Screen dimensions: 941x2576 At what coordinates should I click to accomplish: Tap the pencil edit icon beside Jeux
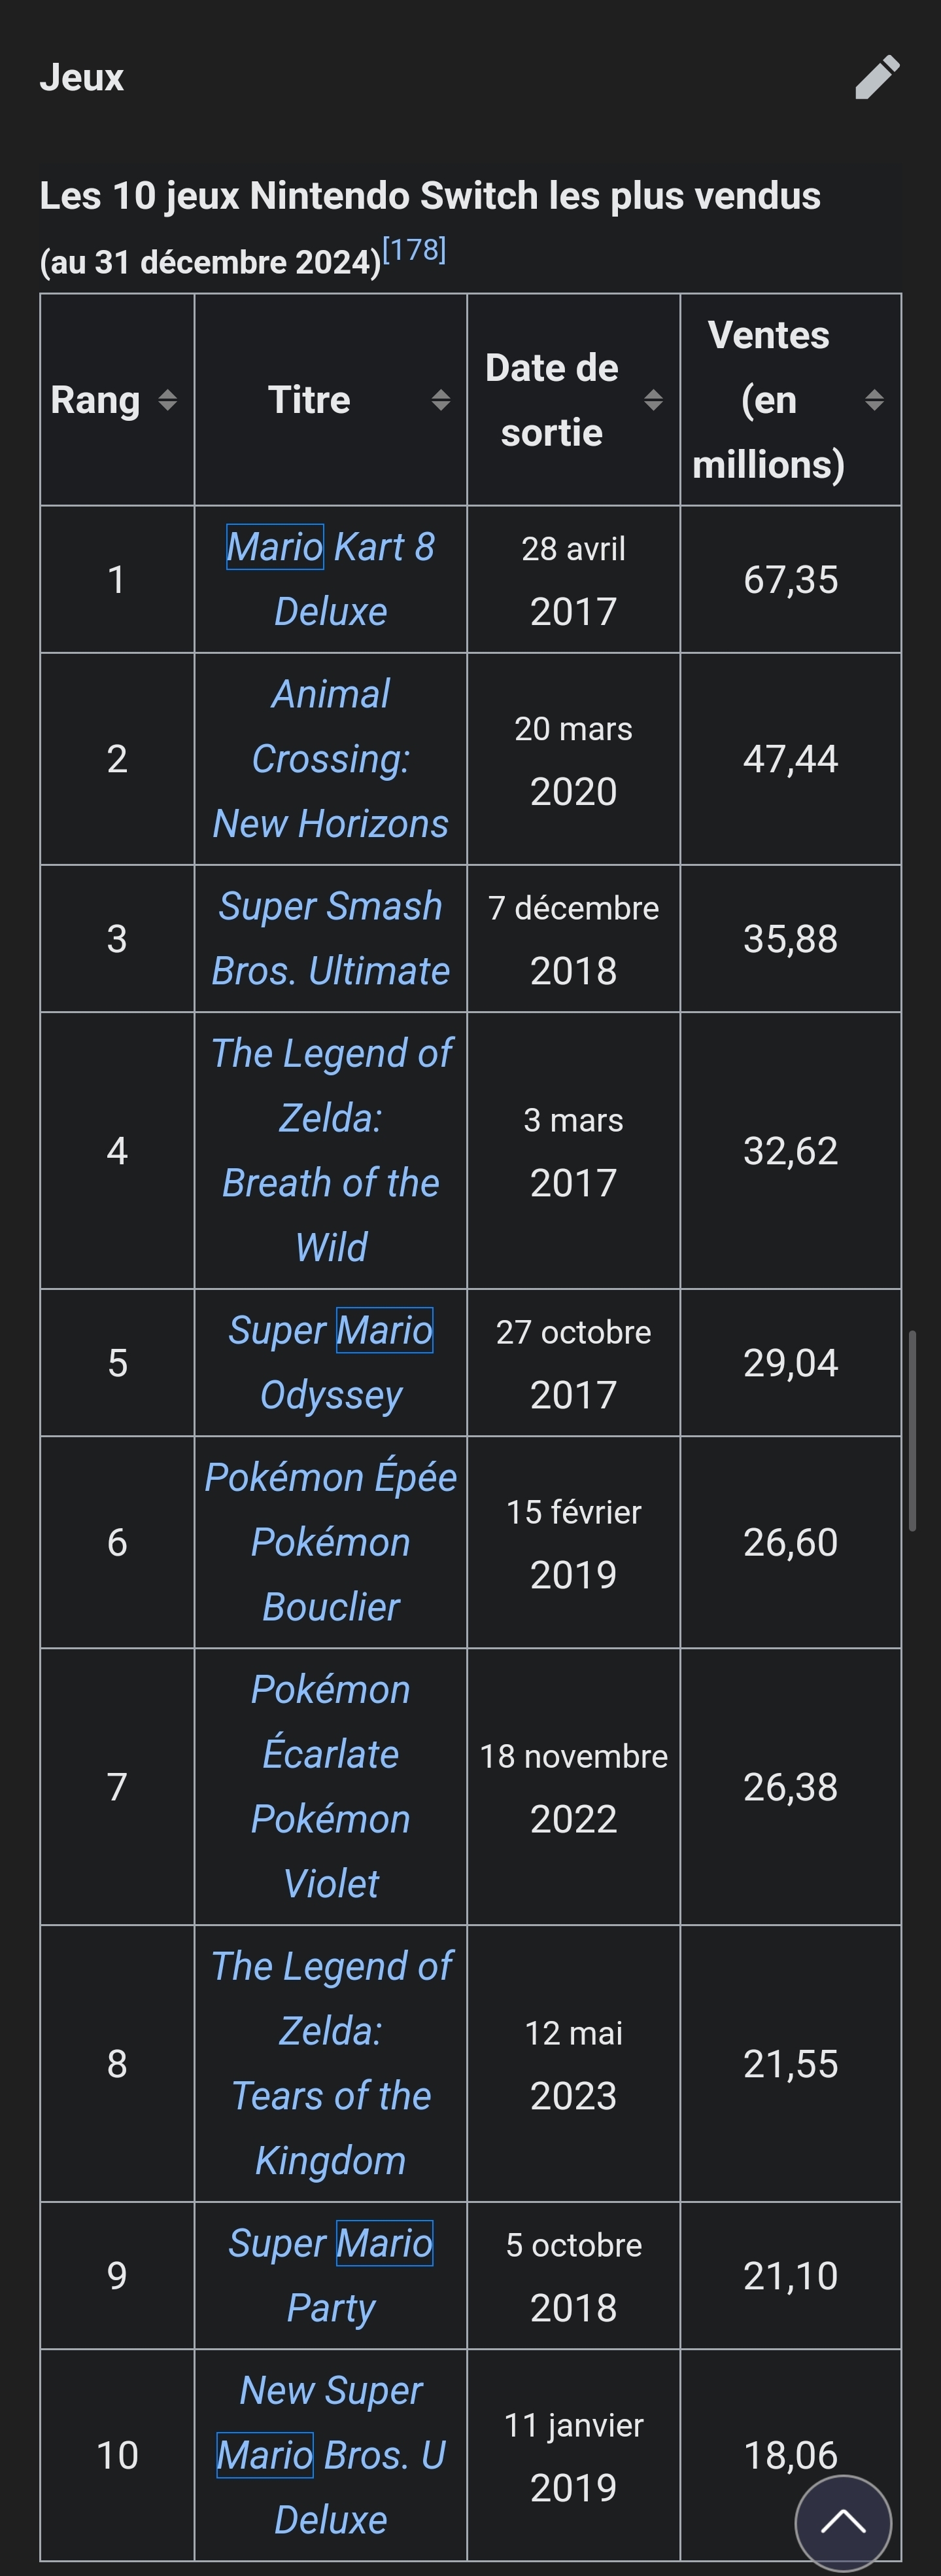click(x=878, y=77)
